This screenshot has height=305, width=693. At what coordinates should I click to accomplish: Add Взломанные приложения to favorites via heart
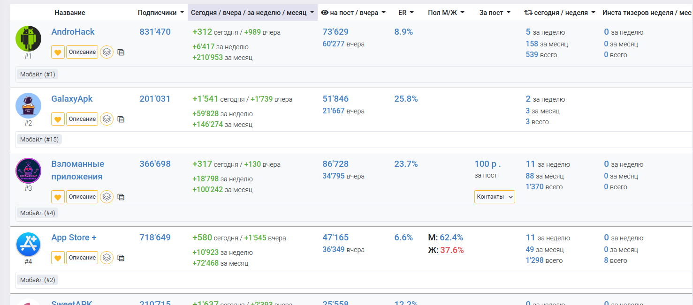58,197
